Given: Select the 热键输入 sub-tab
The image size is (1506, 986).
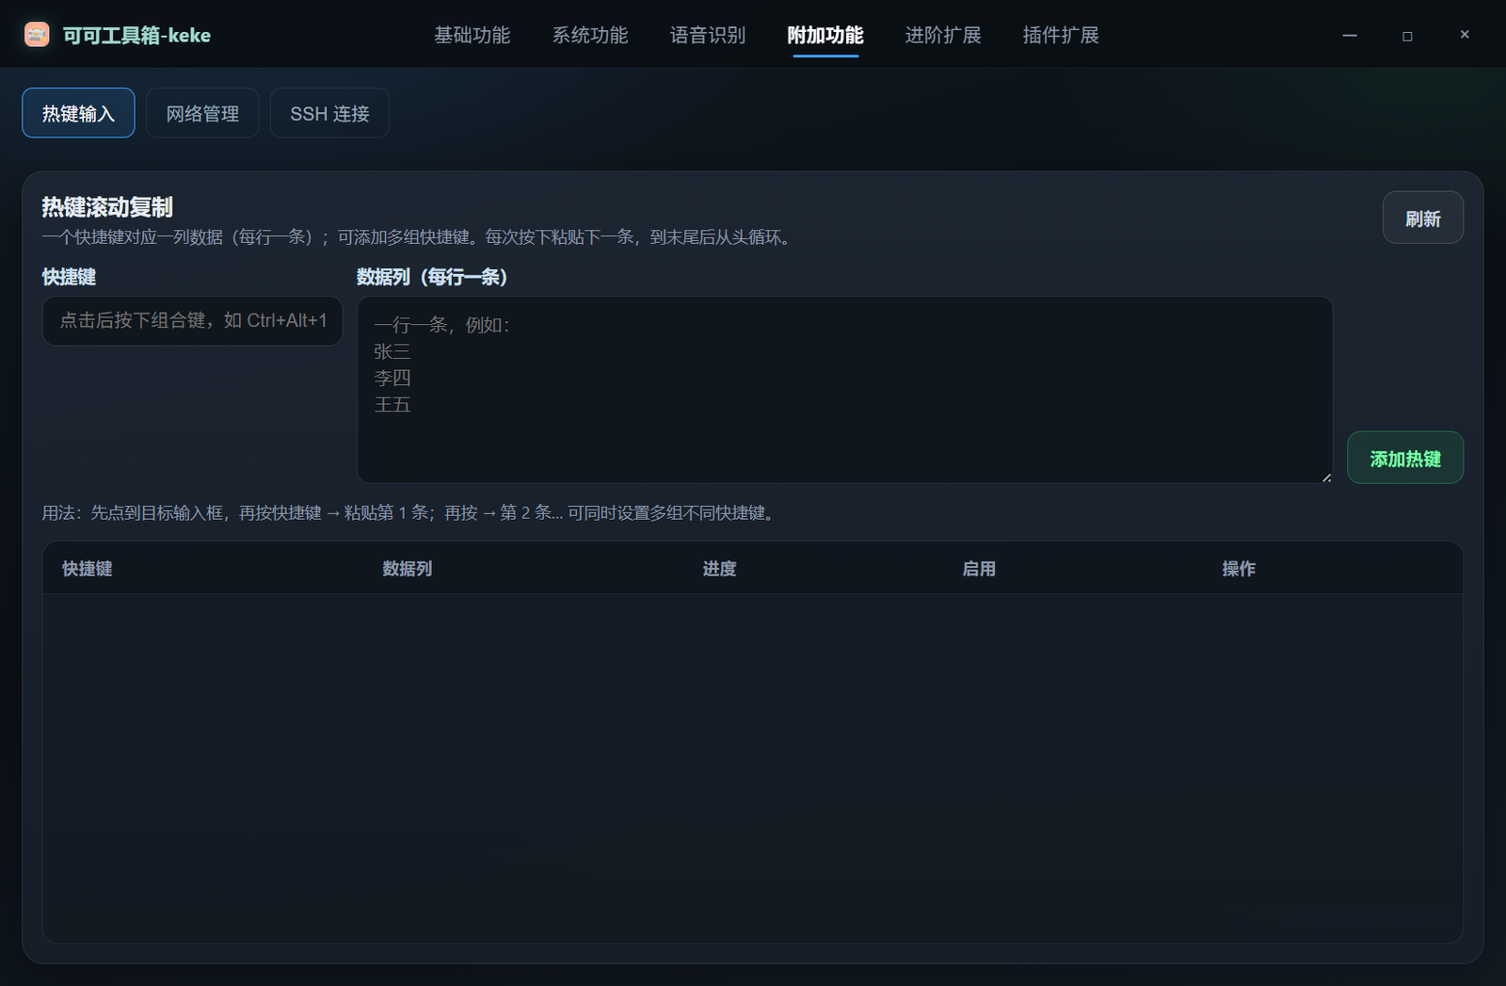Looking at the screenshot, I should [x=78, y=113].
